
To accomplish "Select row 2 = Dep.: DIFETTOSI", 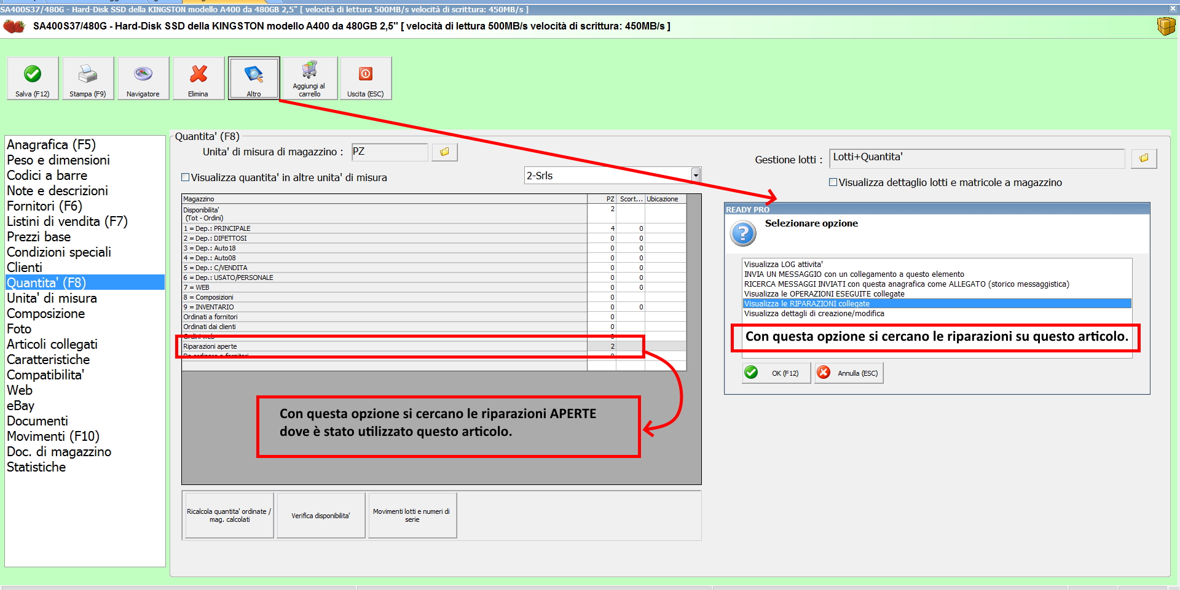I will pos(434,238).
